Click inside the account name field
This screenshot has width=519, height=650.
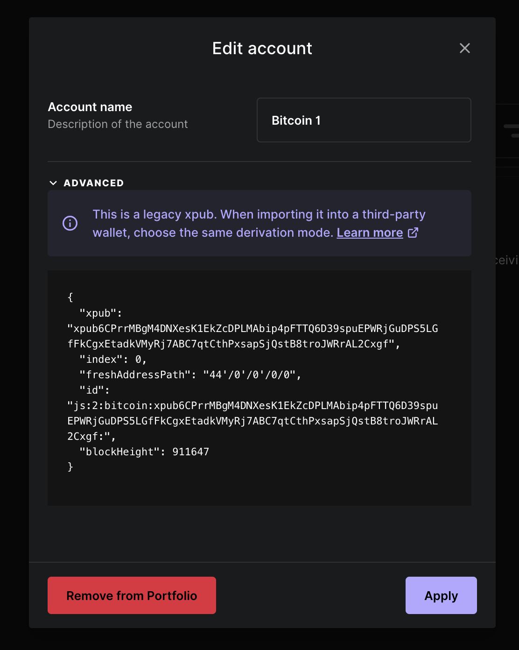point(364,120)
